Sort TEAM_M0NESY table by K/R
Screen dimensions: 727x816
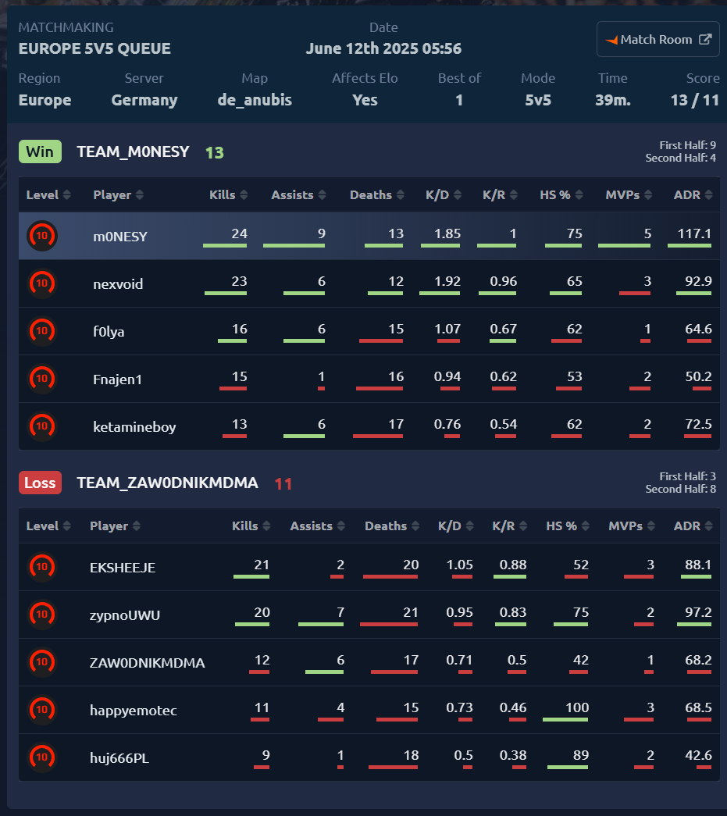500,195
